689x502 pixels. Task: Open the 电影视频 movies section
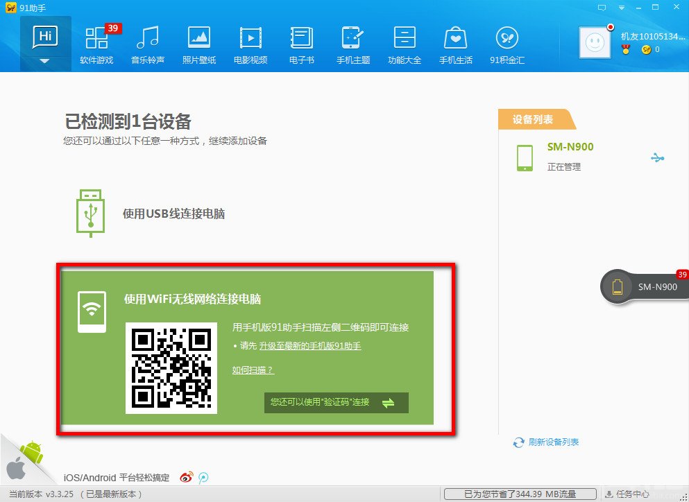click(x=250, y=45)
